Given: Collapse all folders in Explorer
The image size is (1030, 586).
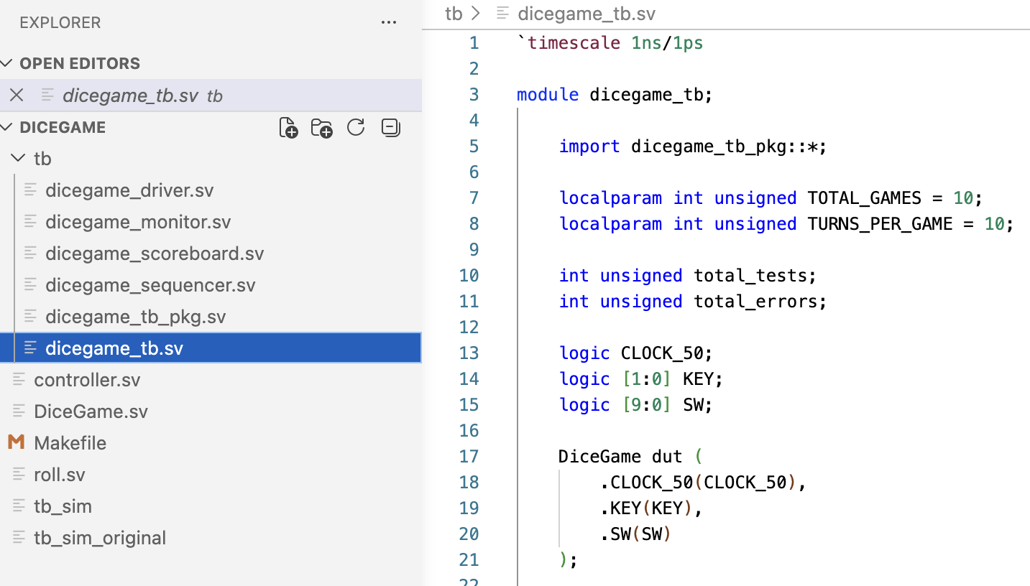Looking at the screenshot, I should tap(390, 127).
